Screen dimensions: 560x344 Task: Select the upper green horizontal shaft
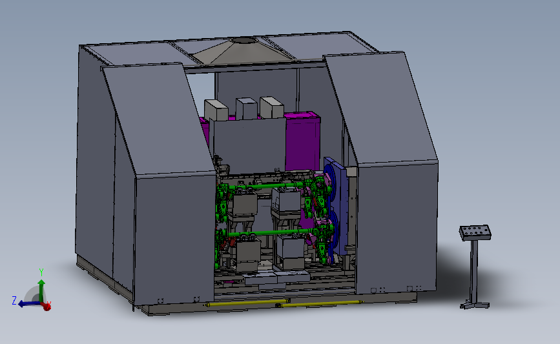pos(267,186)
